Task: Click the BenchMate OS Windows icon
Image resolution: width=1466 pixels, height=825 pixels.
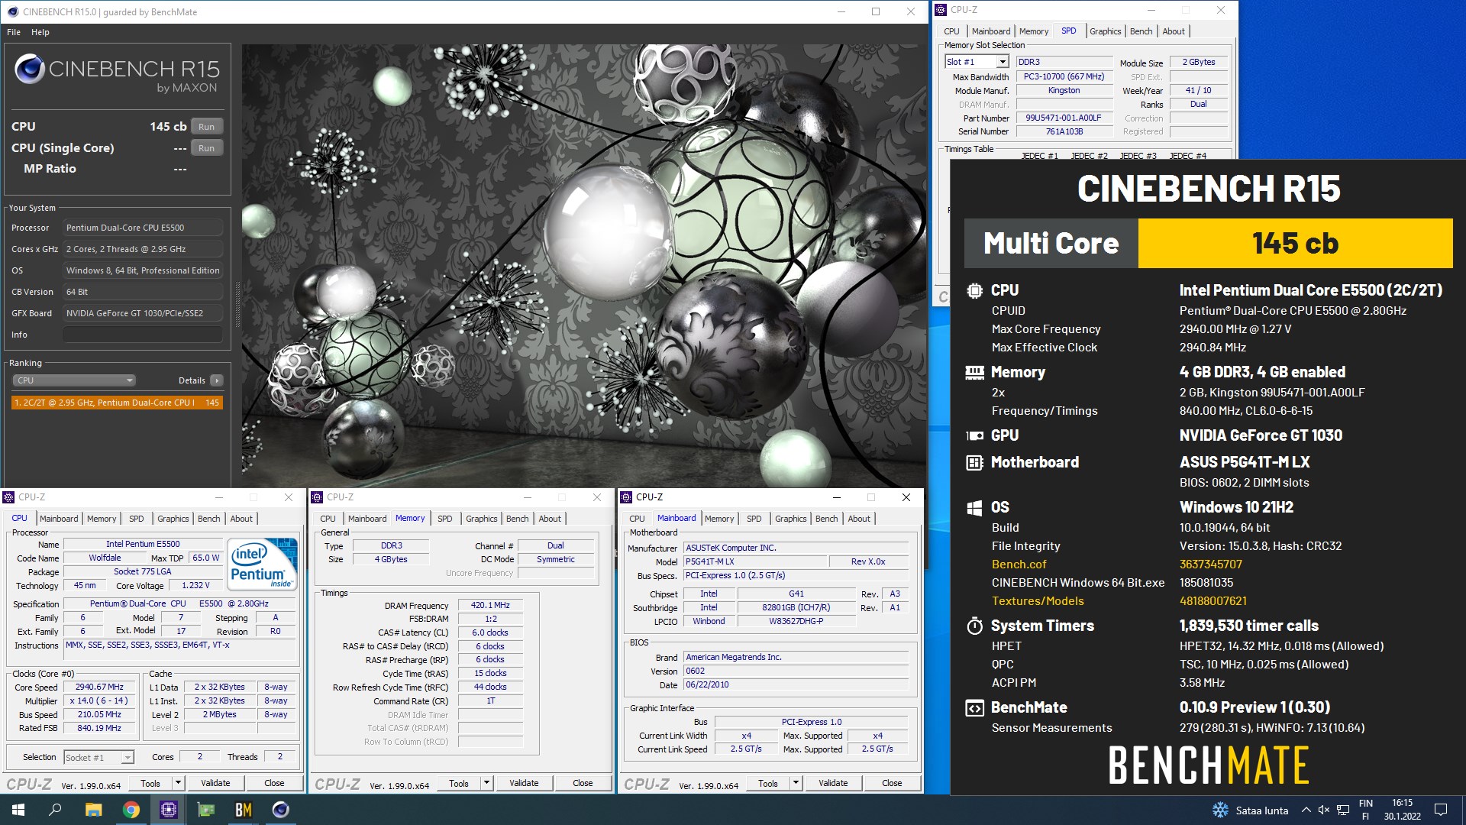Action: (974, 507)
